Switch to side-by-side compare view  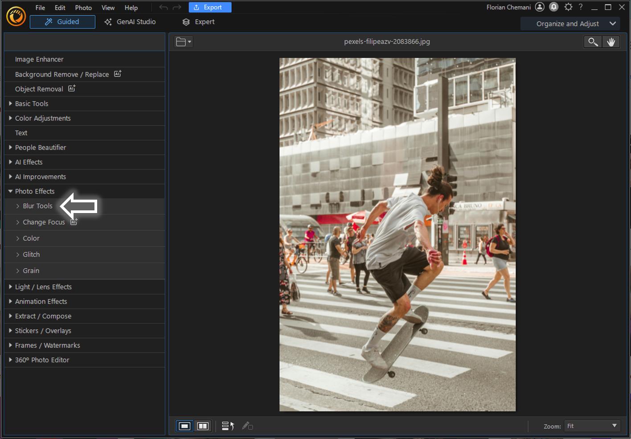(x=203, y=426)
